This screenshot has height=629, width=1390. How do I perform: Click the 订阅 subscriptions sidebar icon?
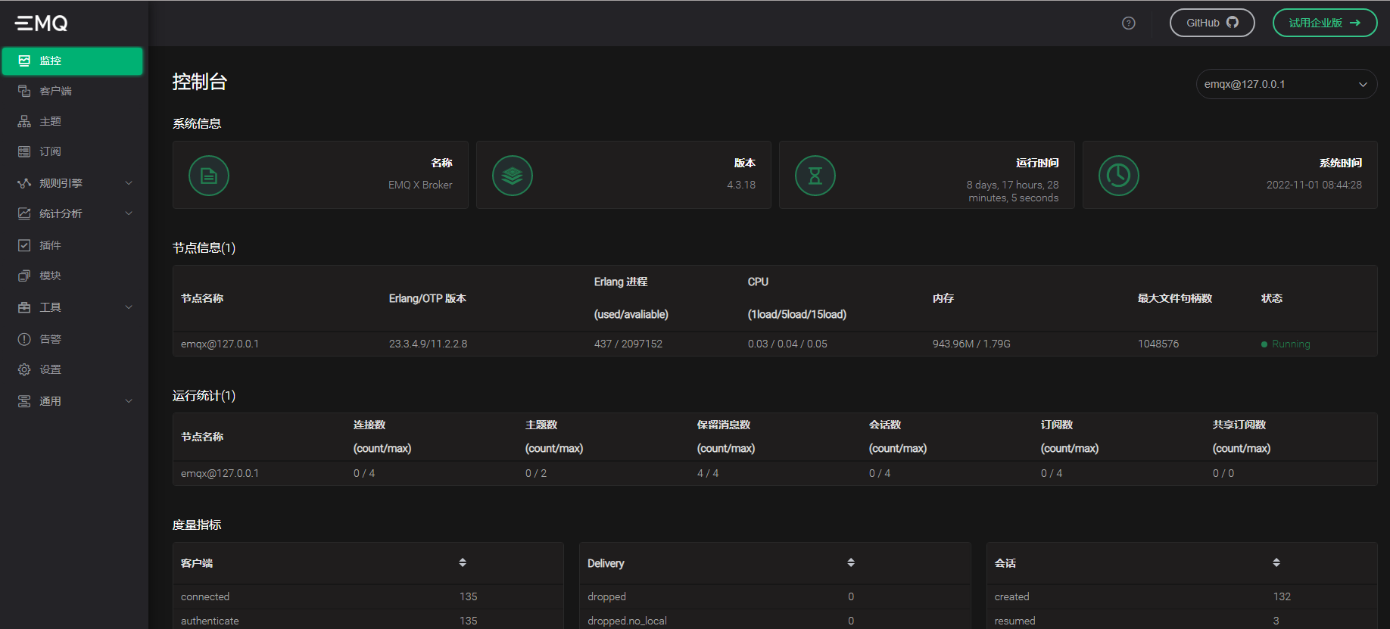(24, 151)
